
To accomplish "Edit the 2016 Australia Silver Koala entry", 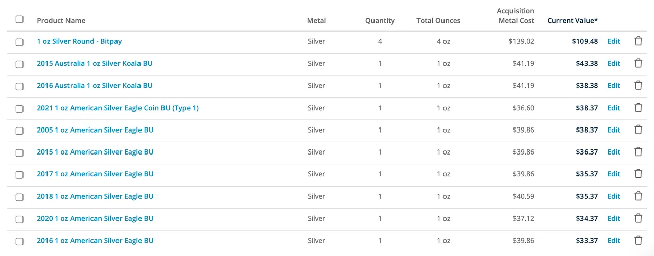I will [614, 86].
